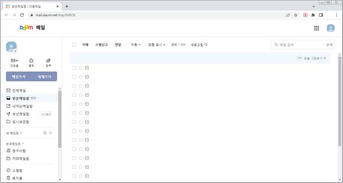343x183 pixels.
Task: Click the Daum logo
Action: (26, 27)
